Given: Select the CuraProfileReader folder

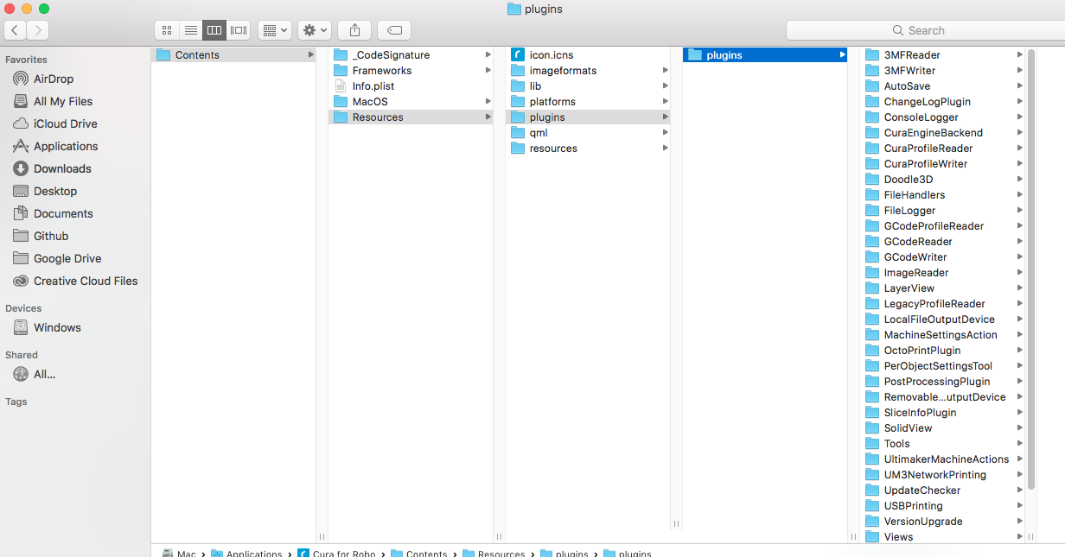Looking at the screenshot, I should click(943, 148).
